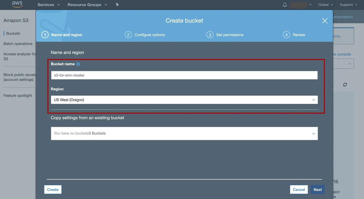Go to step 1 Name and region

click(x=62, y=35)
